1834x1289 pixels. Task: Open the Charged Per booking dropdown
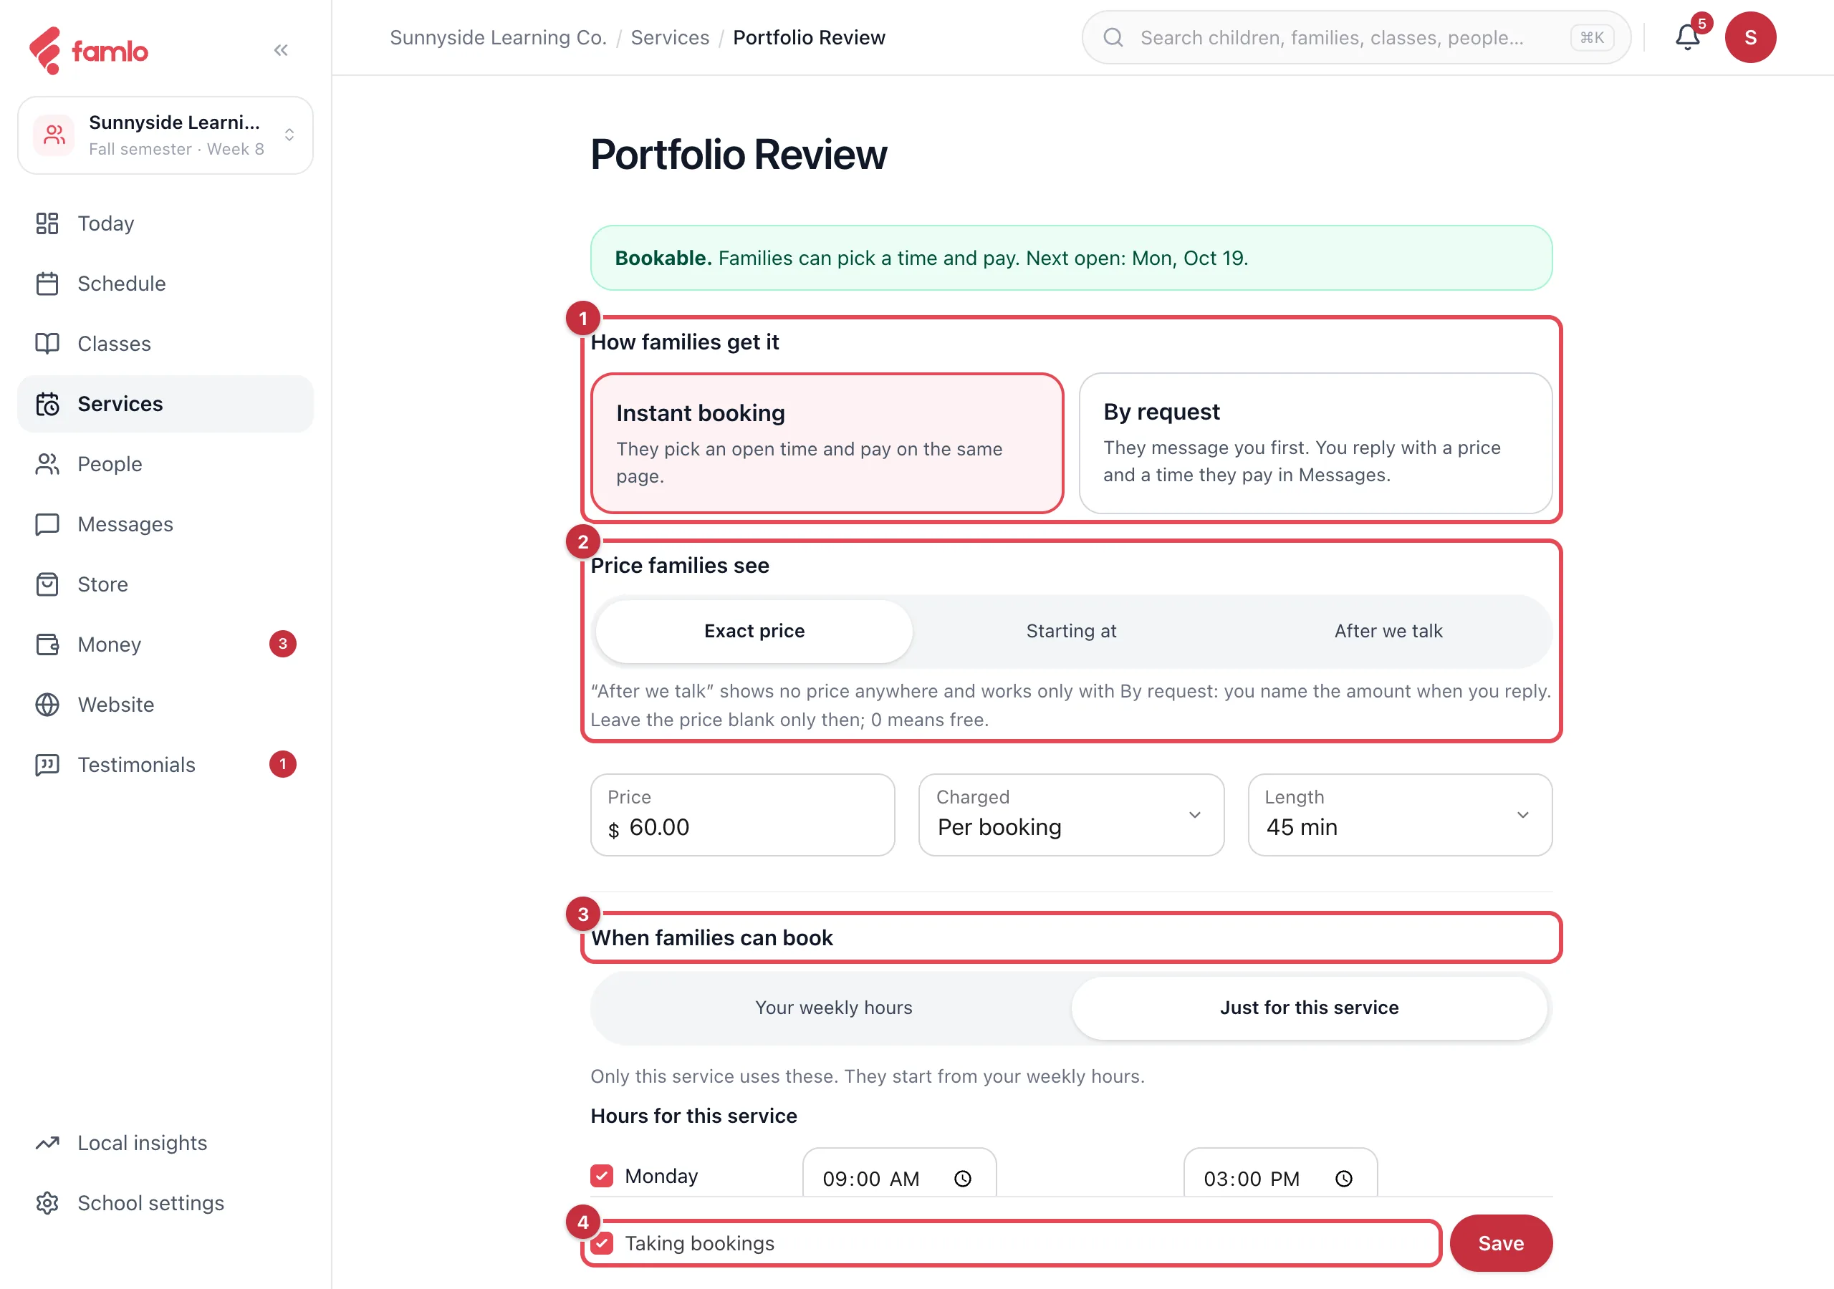pyautogui.click(x=1070, y=815)
